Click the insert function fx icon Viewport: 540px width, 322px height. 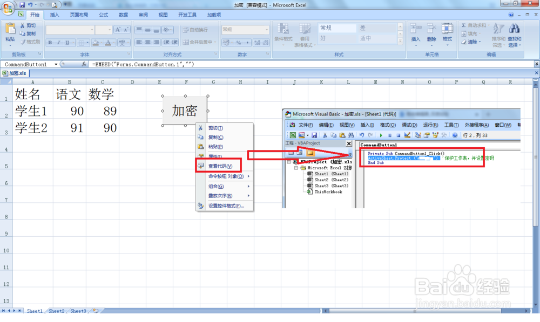click(x=84, y=64)
